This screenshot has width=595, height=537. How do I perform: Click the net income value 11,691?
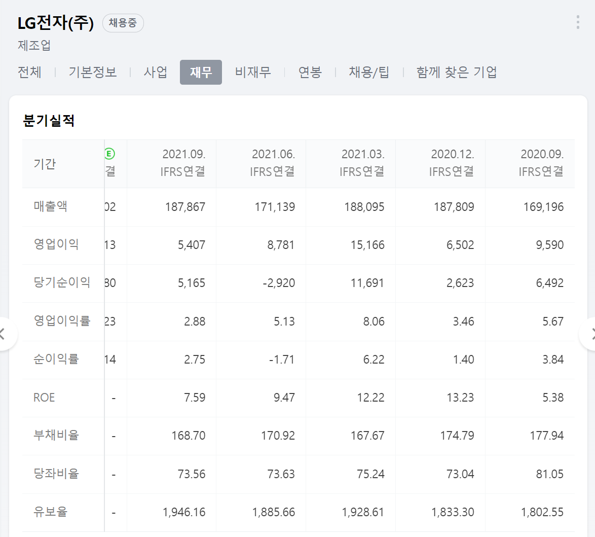click(368, 283)
